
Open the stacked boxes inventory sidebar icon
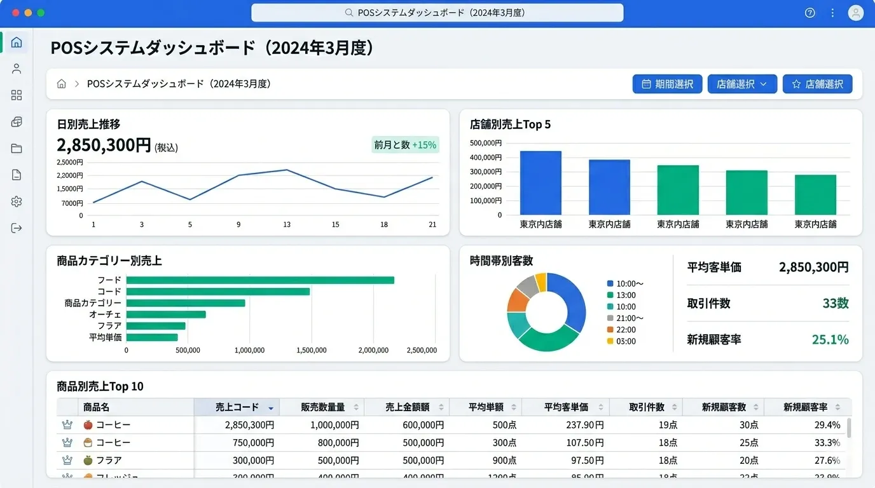click(x=17, y=122)
